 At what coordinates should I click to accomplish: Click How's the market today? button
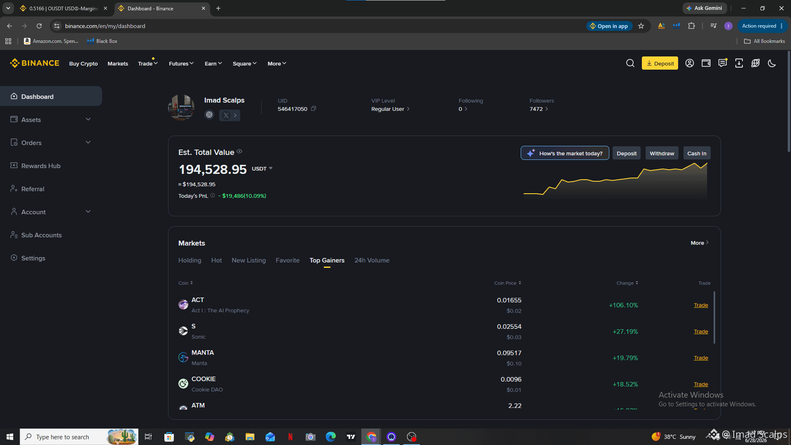(565, 153)
